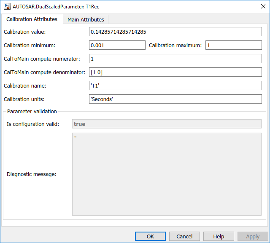Edit the Calibration minimum field
The height and width of the screenshot is (243, 270).
click(117, 45)
